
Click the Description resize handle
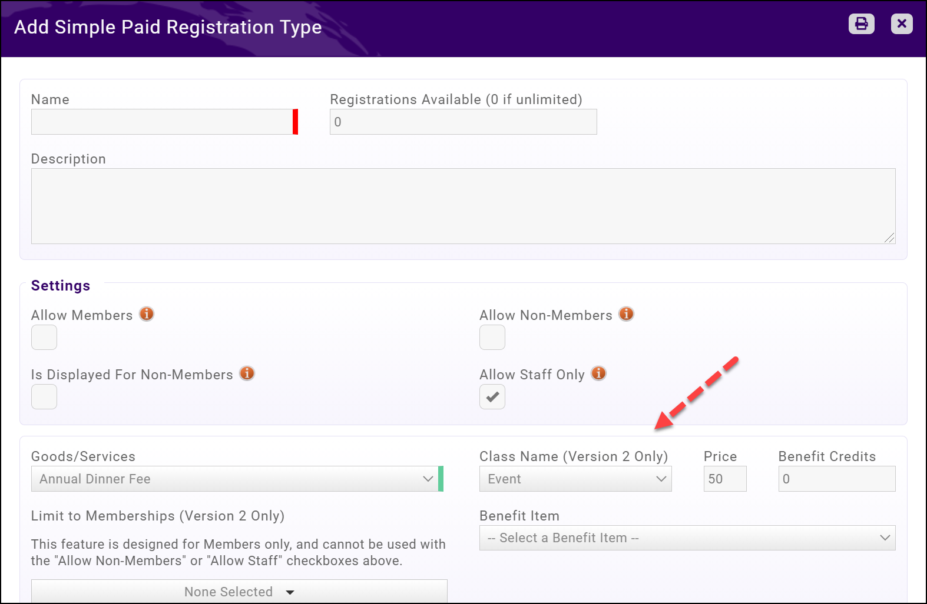click(x=889, y=238)
